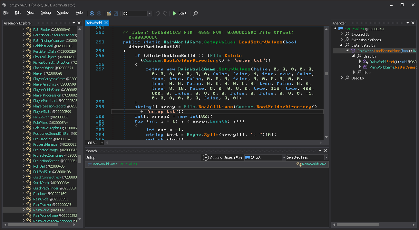The height and width of the screenshot is (230, 419).
Task: Click the Redo icon in the toolbar
Action: click(x=164, y=13)
